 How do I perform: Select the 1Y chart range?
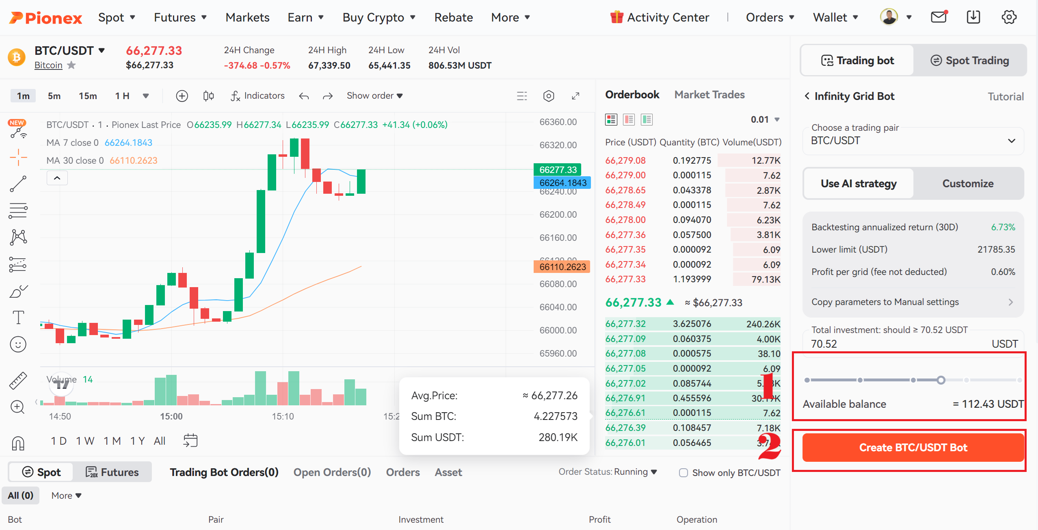coord(138,441)
